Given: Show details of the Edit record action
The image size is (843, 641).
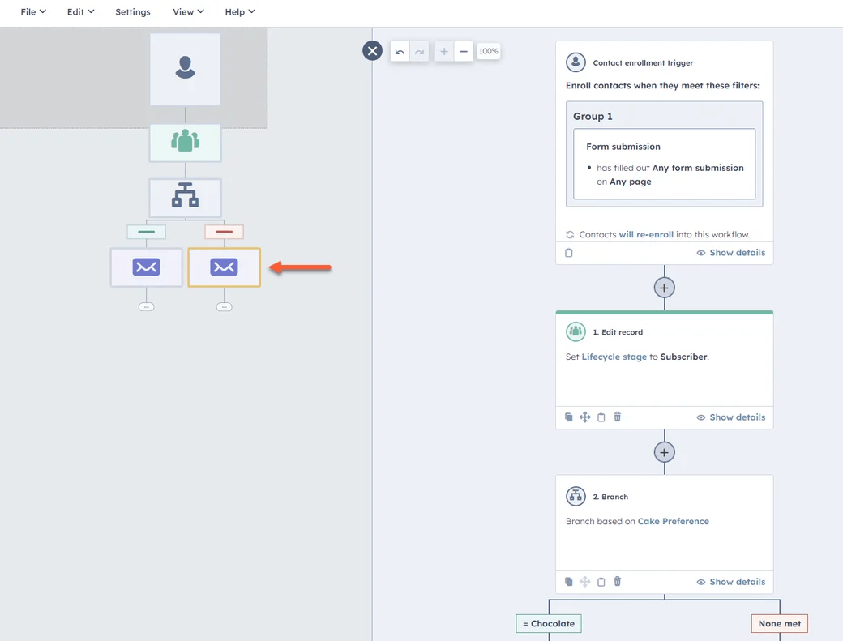Looking at the screenshot, I should [730, 417].
